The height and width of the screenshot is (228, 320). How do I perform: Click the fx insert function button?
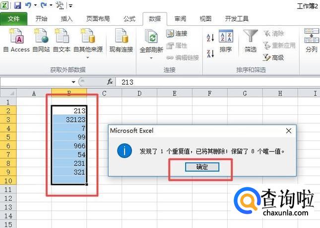click(110, 82)
